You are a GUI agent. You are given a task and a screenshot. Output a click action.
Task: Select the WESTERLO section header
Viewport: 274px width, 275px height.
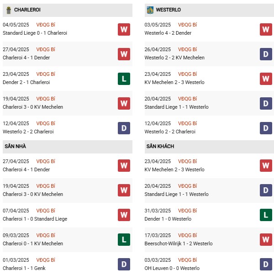tap(209, 10)
